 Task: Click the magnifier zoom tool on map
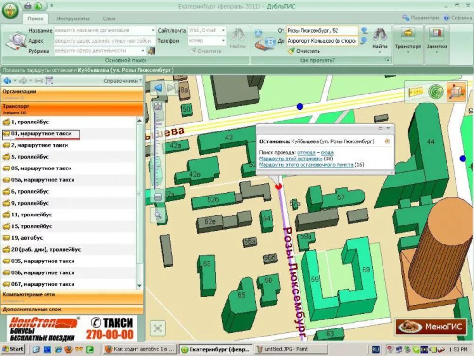[x=158, y=215]
